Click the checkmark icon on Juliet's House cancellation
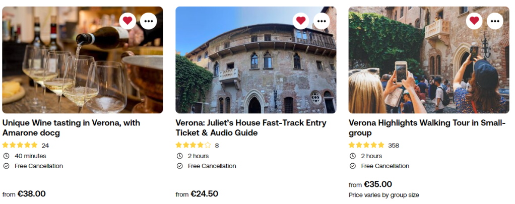The height and width of the screenshot is (204, 515). pyautogui.click(x=179, y=166)
